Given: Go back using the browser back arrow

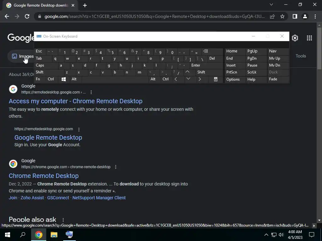Looking at the screenshot, I should [x=7, y=16].
